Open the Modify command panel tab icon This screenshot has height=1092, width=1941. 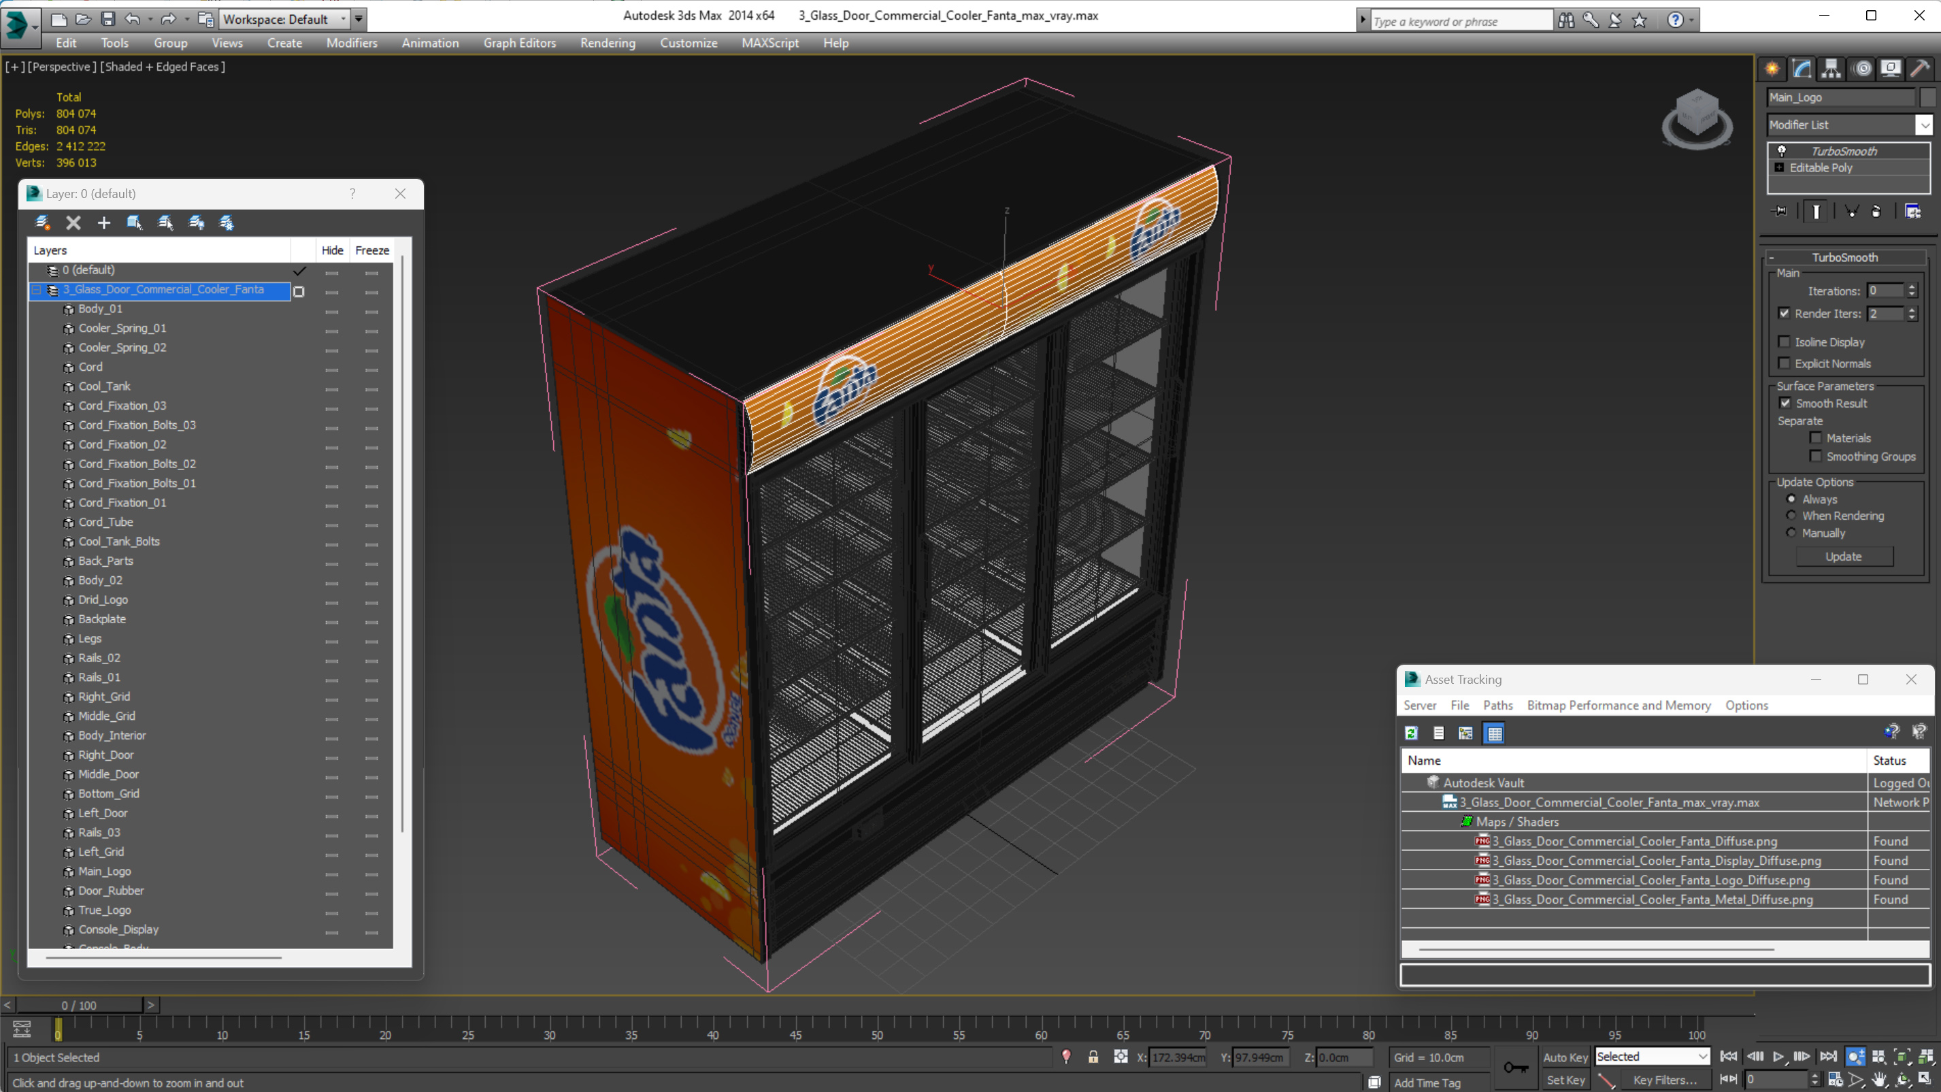tap(1802, 69)
